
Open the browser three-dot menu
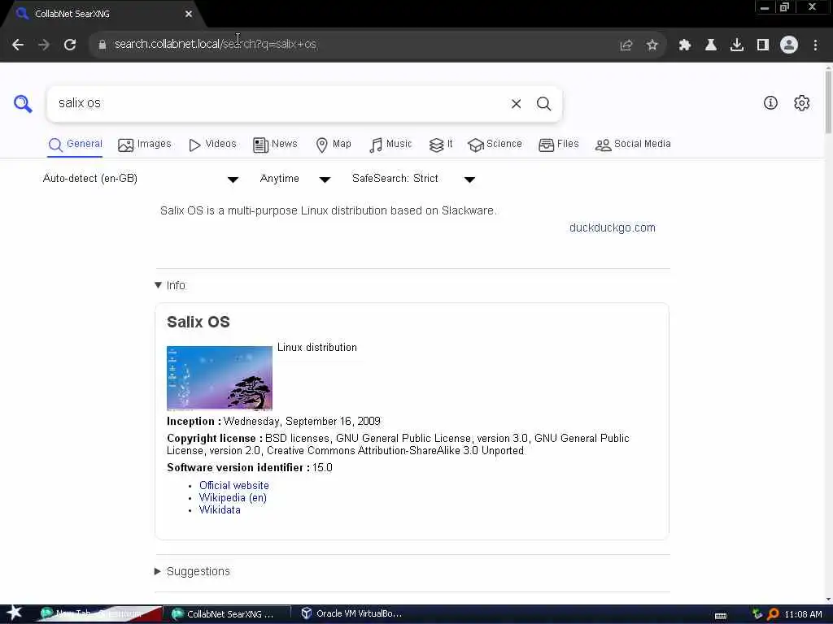tap(815, 45)
